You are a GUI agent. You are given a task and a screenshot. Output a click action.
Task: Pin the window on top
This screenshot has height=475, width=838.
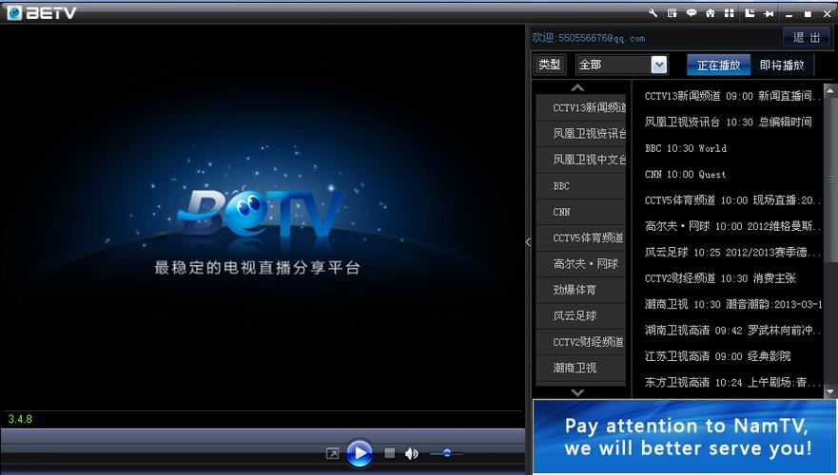point(770,14)
